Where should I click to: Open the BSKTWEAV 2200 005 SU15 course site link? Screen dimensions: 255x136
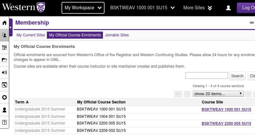pos(226,124)
